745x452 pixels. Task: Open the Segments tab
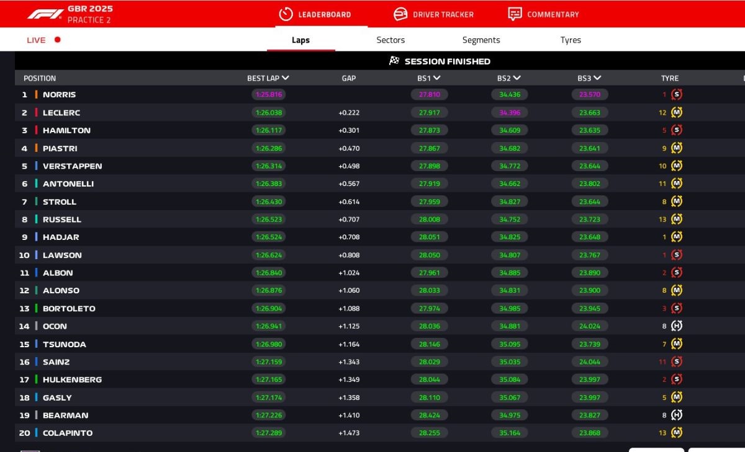[481, 40]
